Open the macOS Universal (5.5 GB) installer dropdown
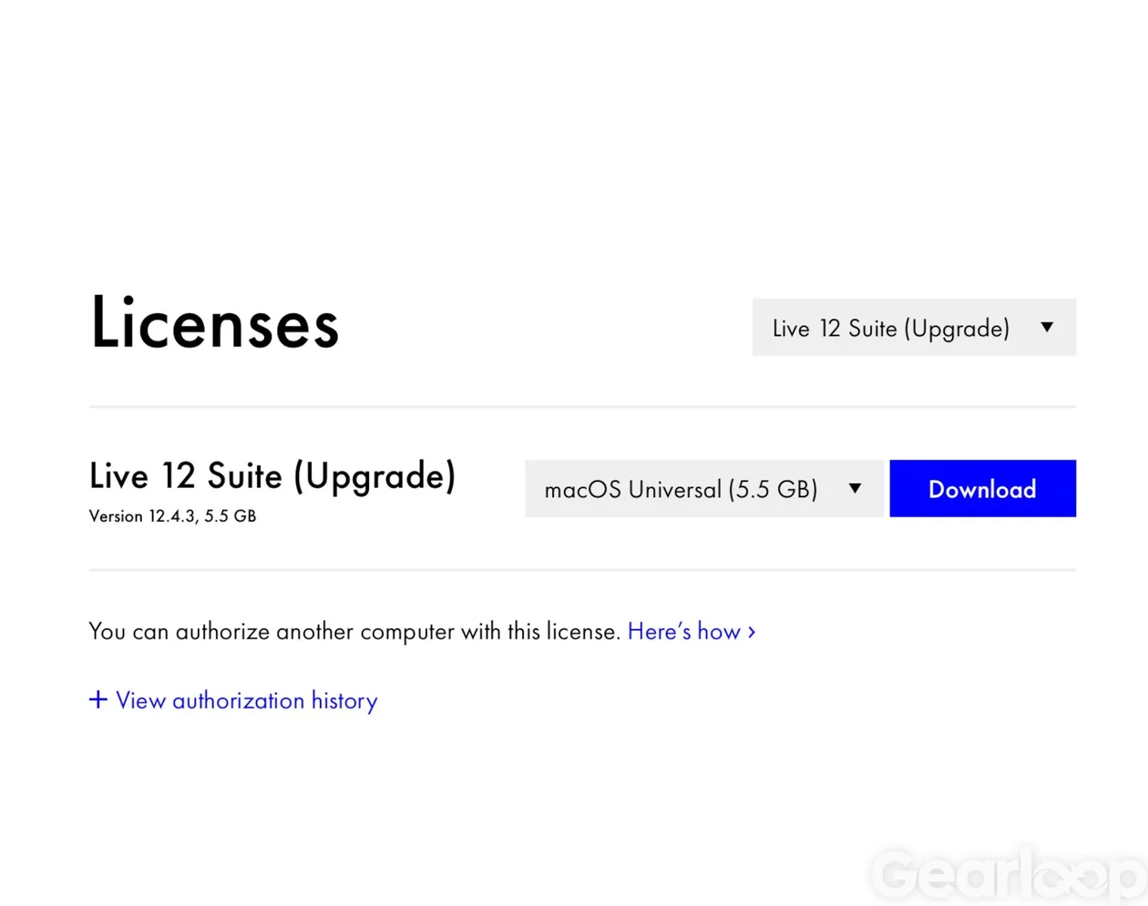This screenshot has width=1148, height=906. pyautogui.click(x=703, y=489)
